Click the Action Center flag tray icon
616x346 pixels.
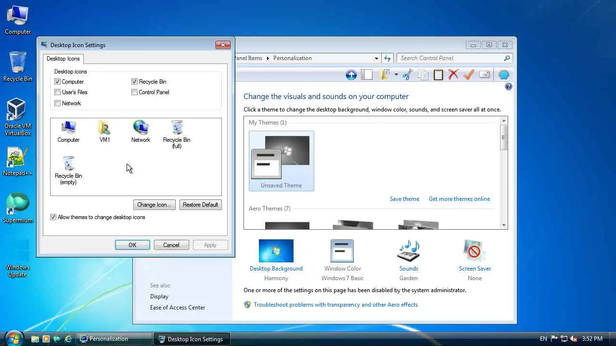tap(554, 339)
